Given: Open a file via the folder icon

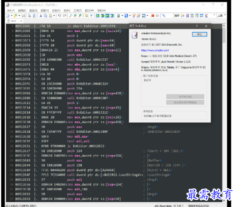Looking at the screenshot, I should point(15,15).
